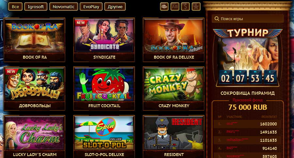
Task: Click the ДОБРОВОЛЬЦЫ game title link
Action: [x=35, y=106]
